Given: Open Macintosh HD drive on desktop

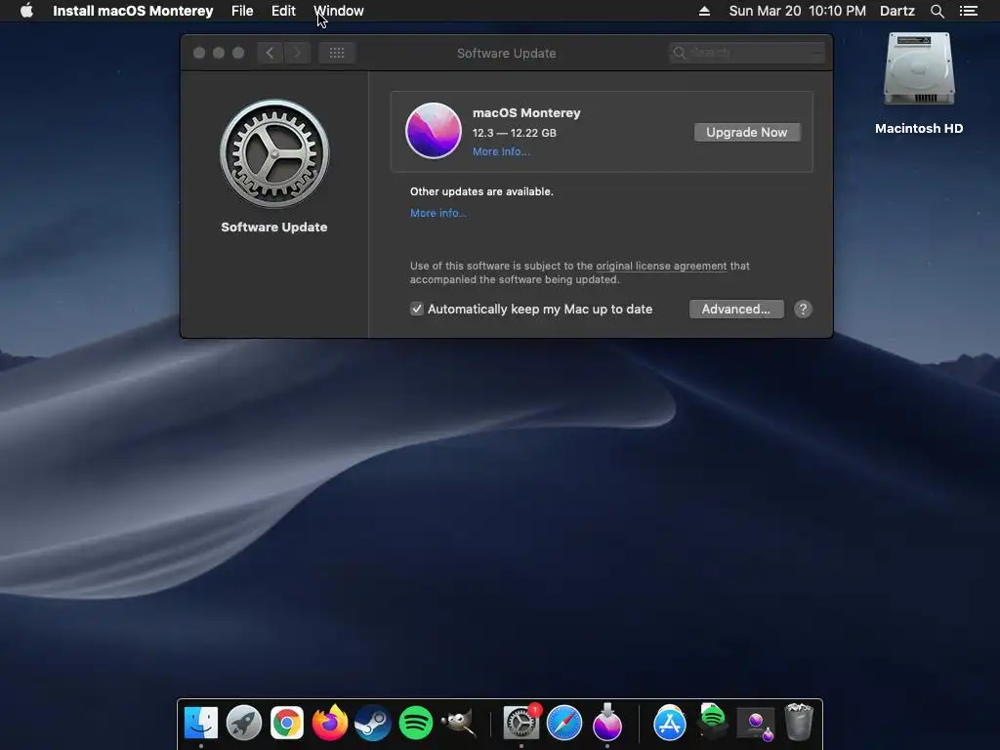Looking at the screenshot, I should pyautogui.click(x=919, y=69).
